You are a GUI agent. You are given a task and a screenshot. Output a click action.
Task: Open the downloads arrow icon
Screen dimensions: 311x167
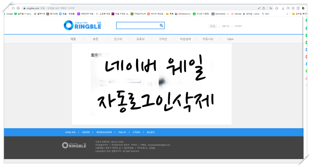tap(283, 8)
